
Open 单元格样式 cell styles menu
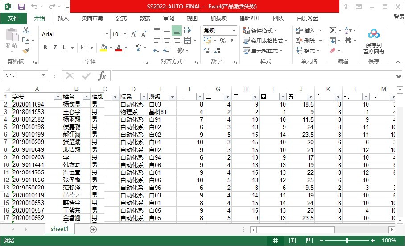[x=262, y=51]
